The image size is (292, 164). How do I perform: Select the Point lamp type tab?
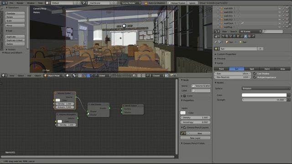(221, 69)
